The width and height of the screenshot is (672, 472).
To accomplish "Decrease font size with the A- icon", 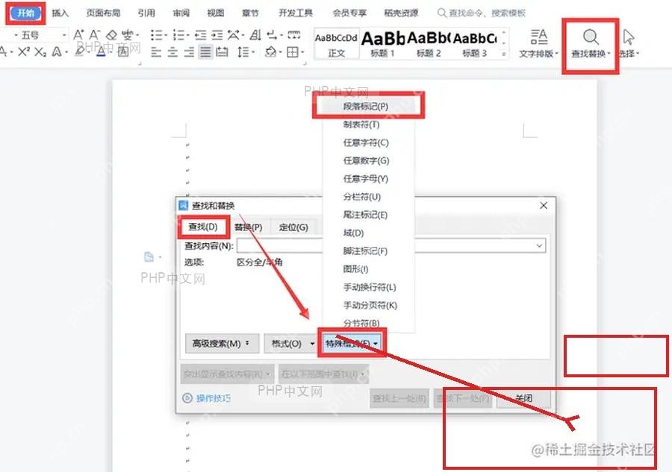I will (x=95, y=34).
